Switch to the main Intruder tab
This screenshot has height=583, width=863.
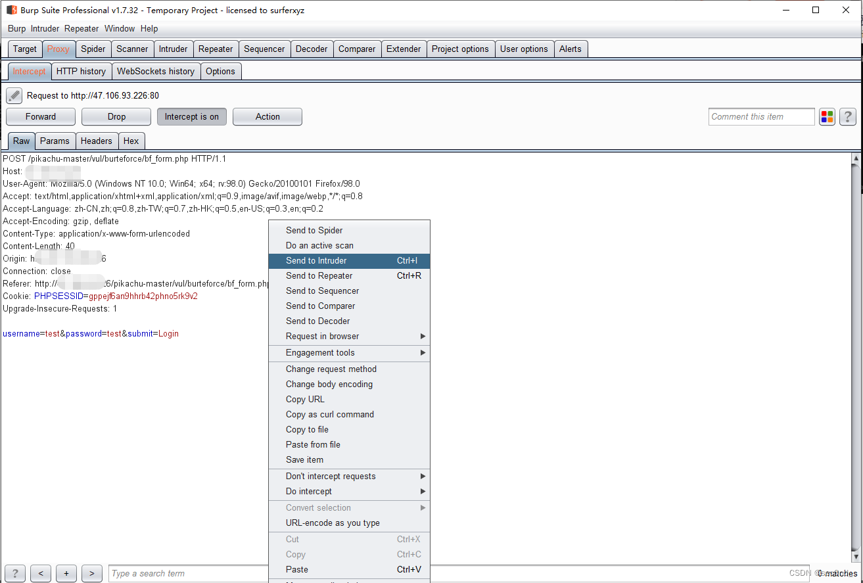[x=173, y=49]
